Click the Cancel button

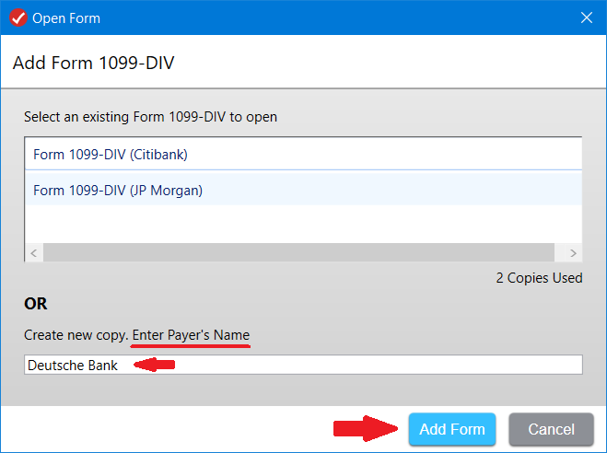click(x=551, y=429)
